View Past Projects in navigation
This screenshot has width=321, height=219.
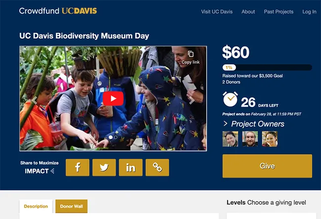click(279, 11)
